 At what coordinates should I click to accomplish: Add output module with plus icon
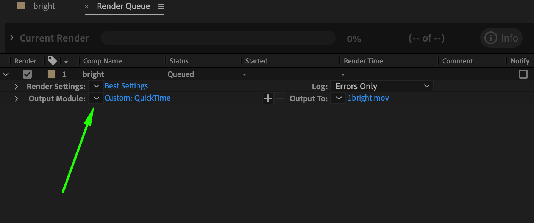(x=268, y=99)
